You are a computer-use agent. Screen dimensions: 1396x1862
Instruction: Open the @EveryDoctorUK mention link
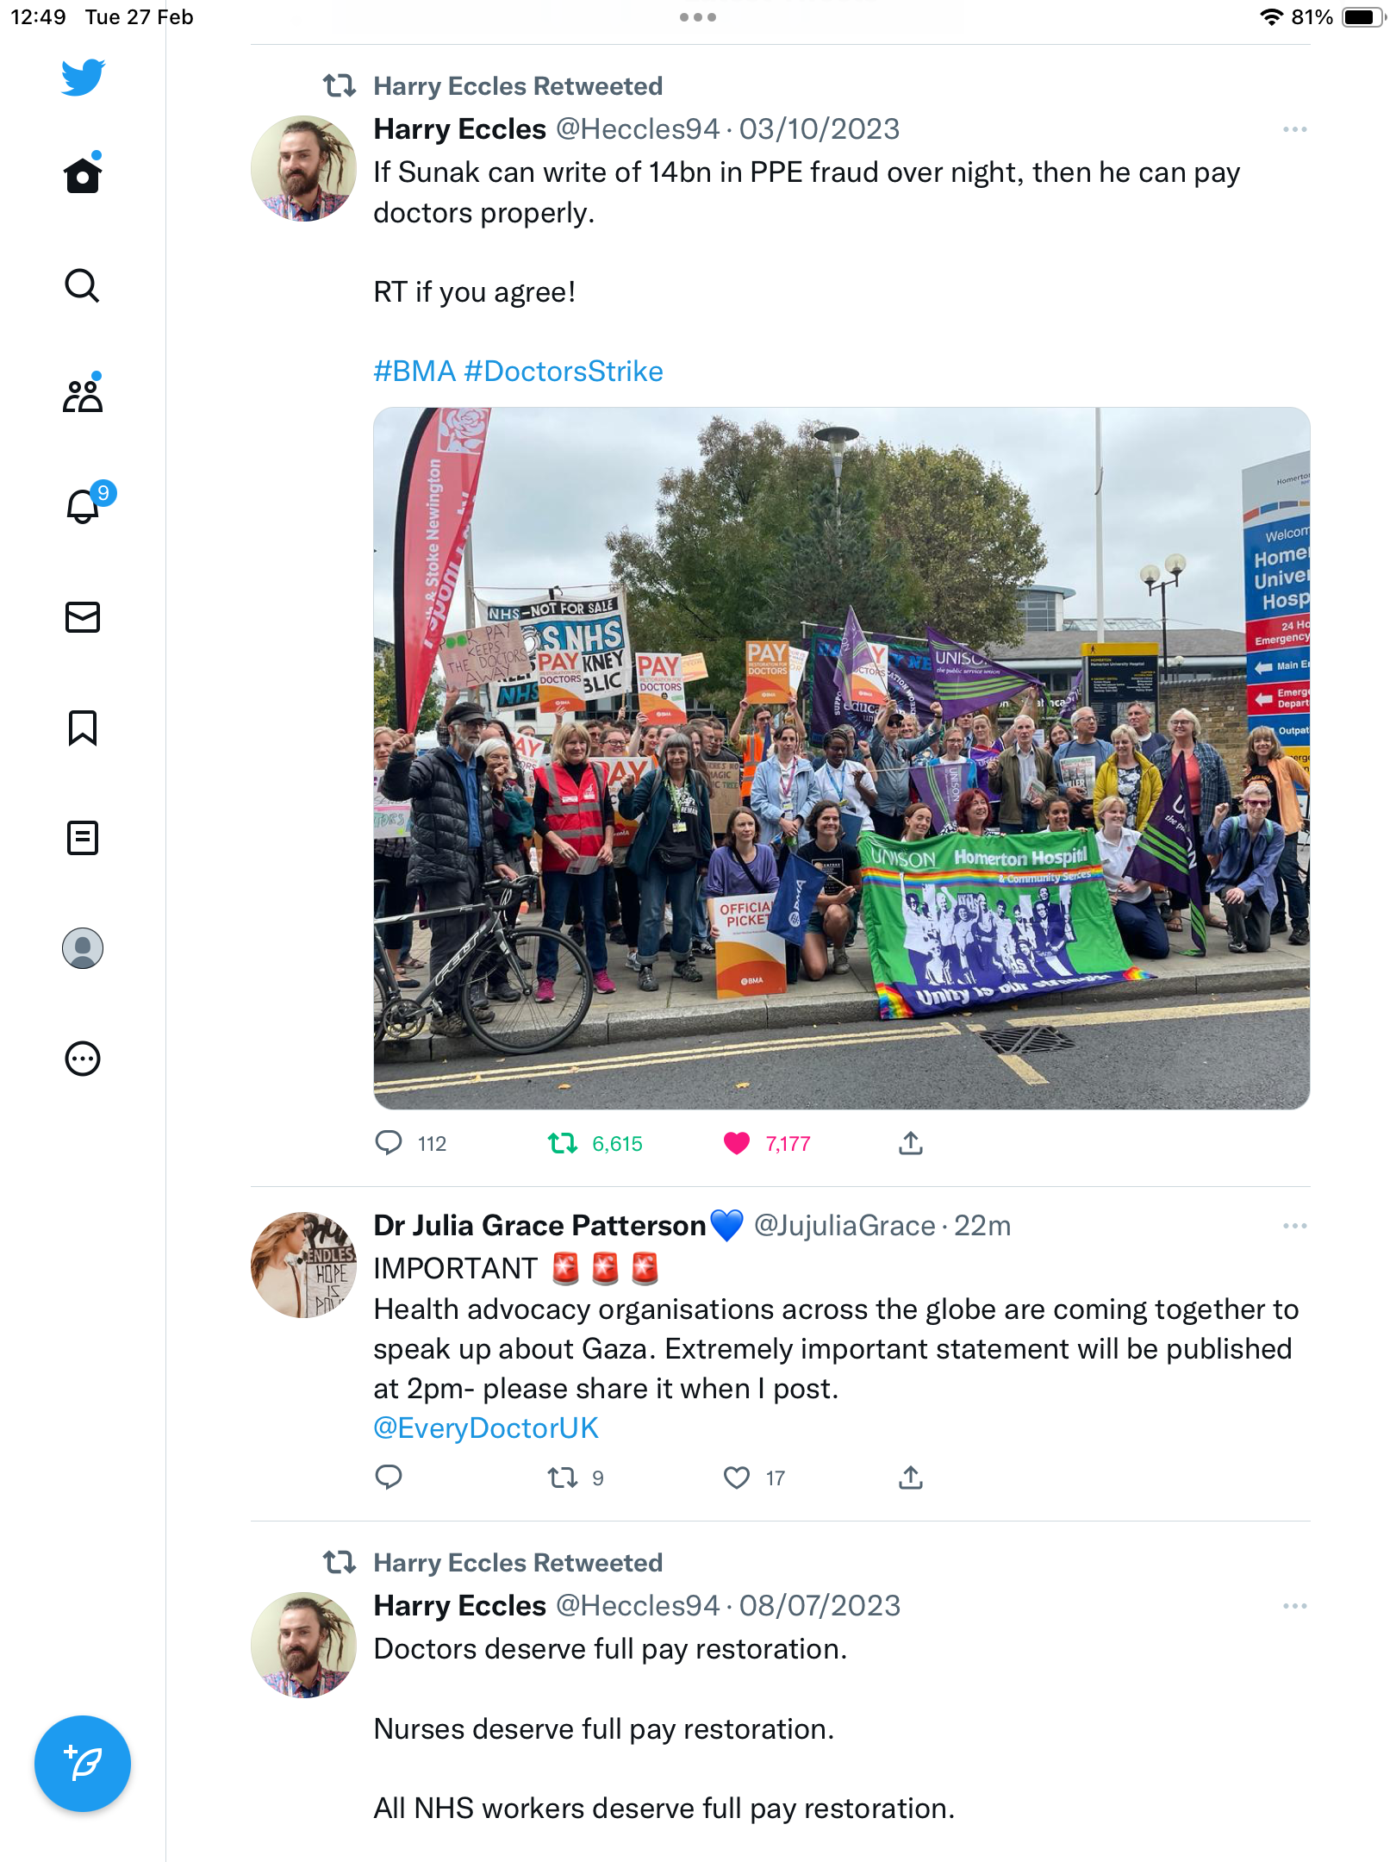point(486,1428)
